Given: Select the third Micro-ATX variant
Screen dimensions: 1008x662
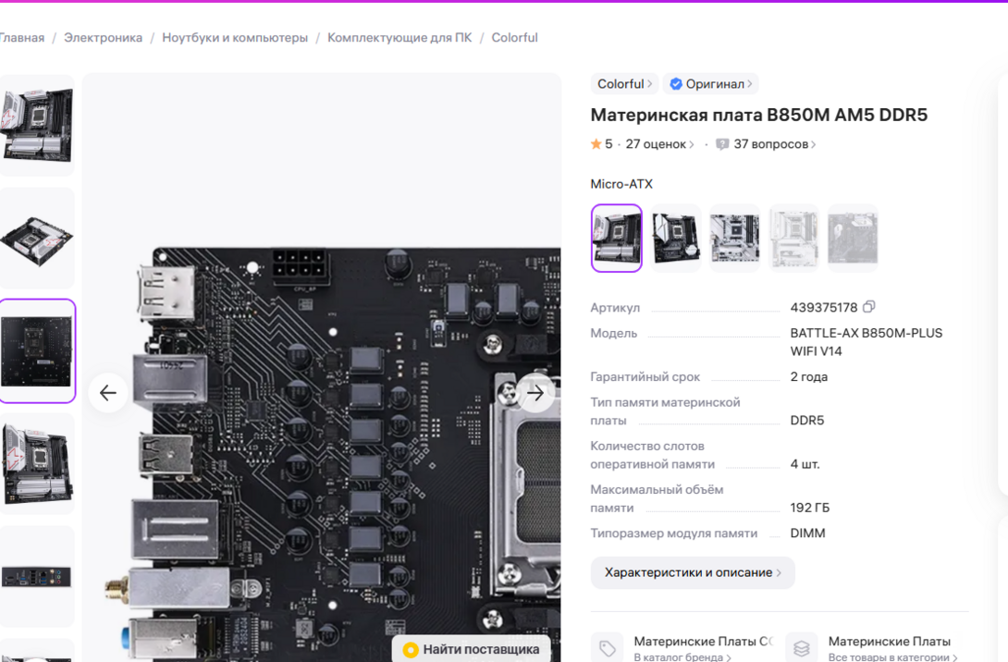Looking at the screenshot, I should [x=734, y=238].
